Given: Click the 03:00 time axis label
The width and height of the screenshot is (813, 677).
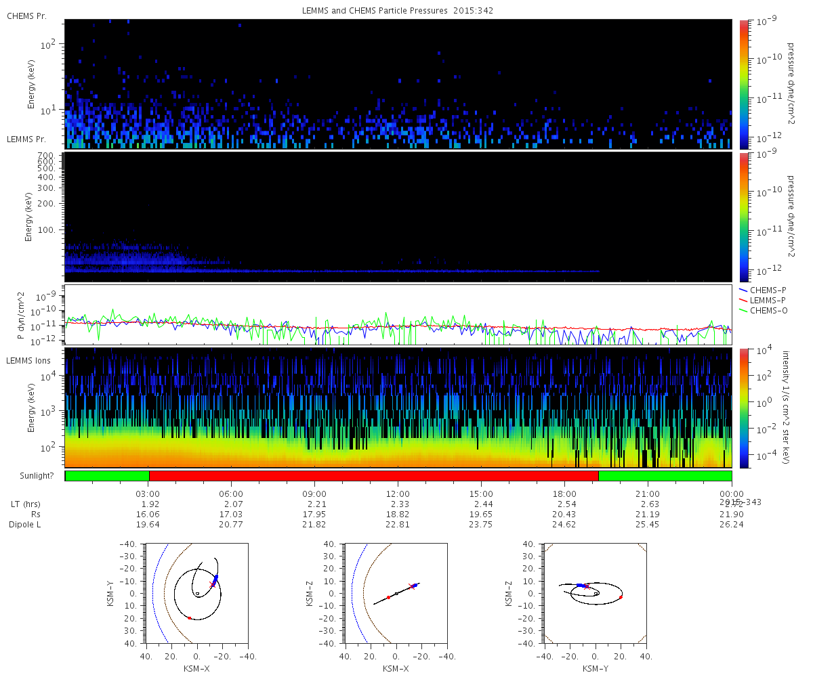Looking at the screenshot, I should click(148, 494).
